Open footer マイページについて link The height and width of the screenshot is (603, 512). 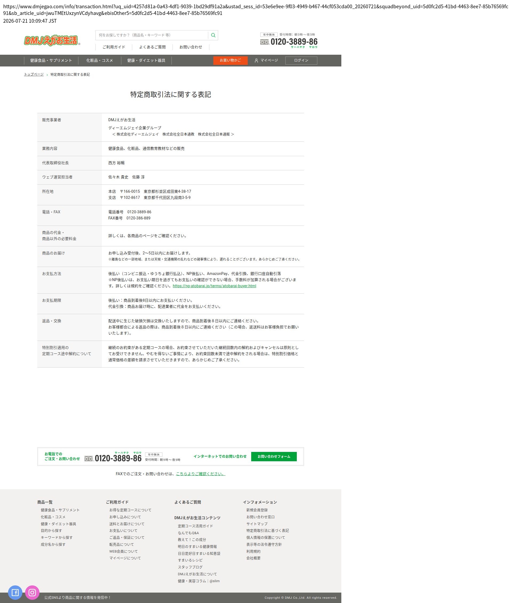click(x=125, y=558)
